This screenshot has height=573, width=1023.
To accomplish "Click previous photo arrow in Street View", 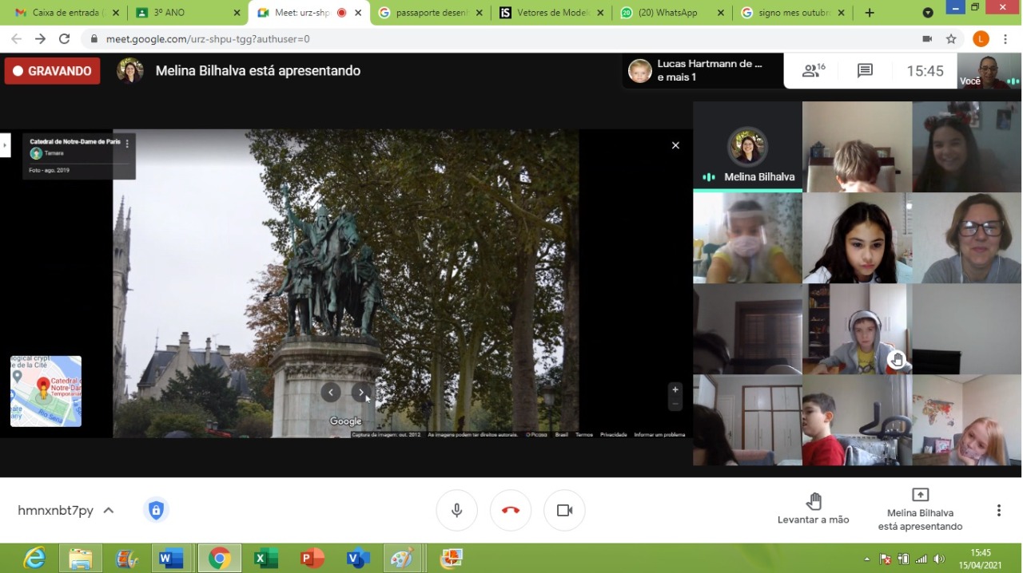I will (x=331, y=392).
